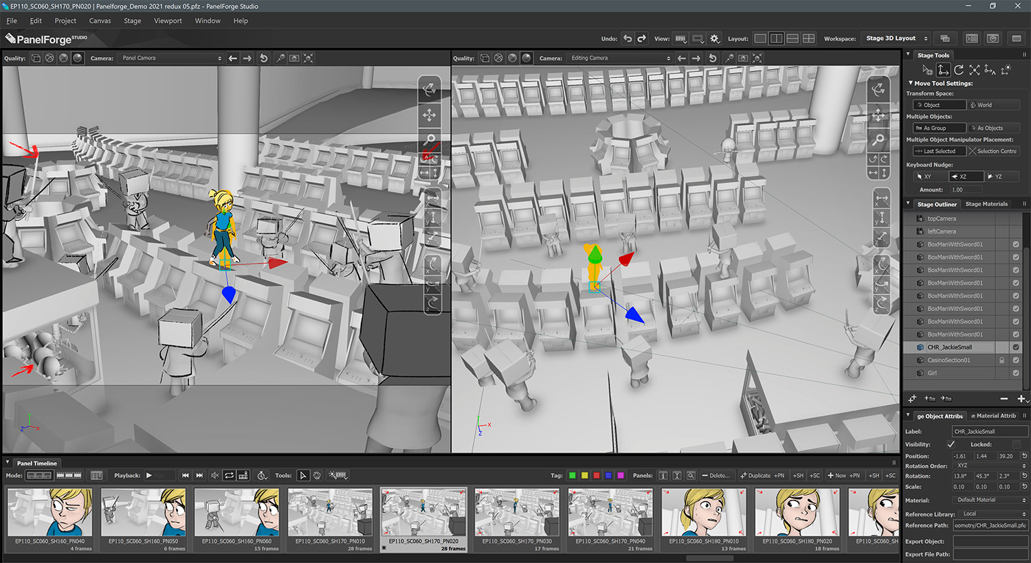Open the Viewport menu
The image size is (1031, 563).
coord(168,21)
